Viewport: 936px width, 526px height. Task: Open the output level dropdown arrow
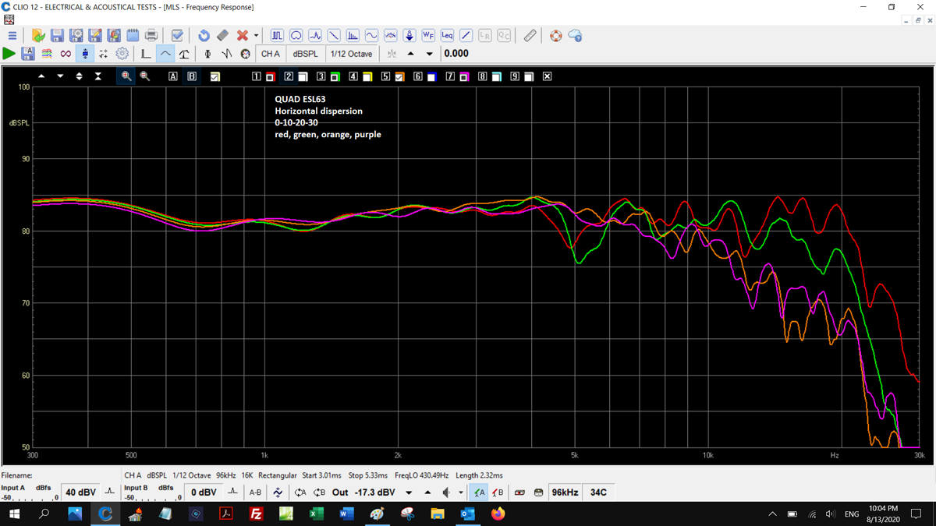(x=409, y=492)
